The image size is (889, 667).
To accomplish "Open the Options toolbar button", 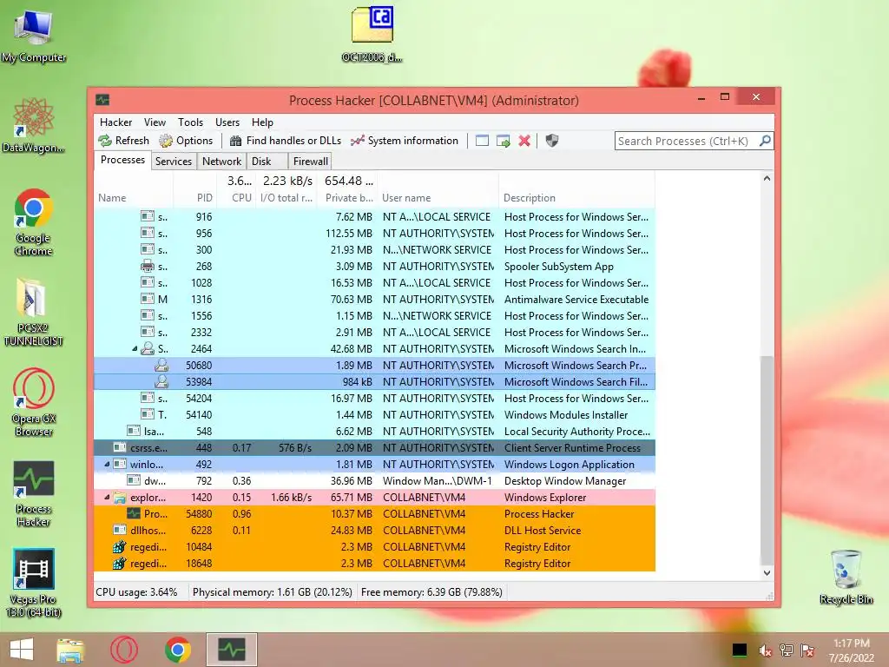I will tap(186, 141).
